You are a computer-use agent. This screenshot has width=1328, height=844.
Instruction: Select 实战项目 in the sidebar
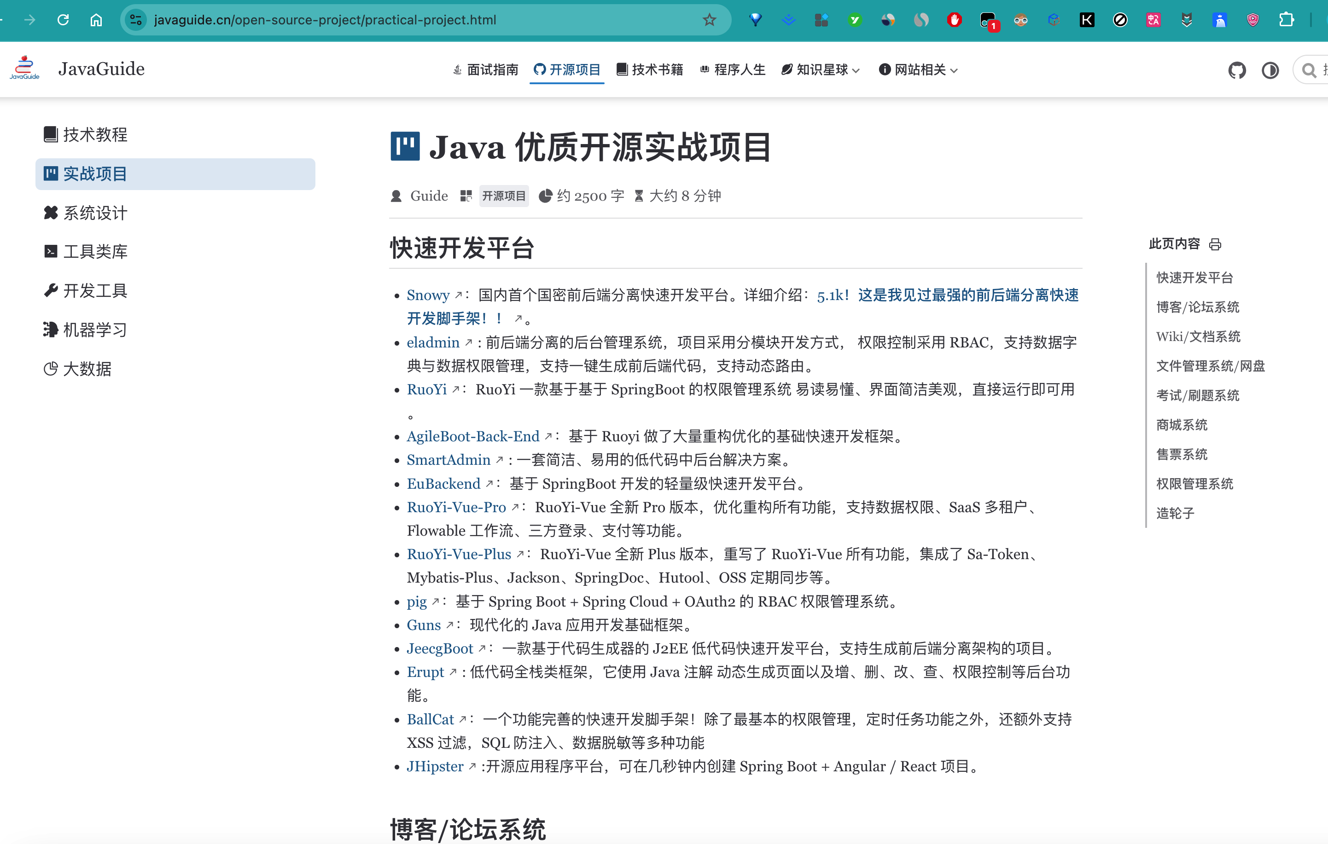(175, 174)
